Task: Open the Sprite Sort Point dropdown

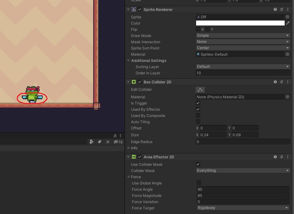Action: point(243,48)
